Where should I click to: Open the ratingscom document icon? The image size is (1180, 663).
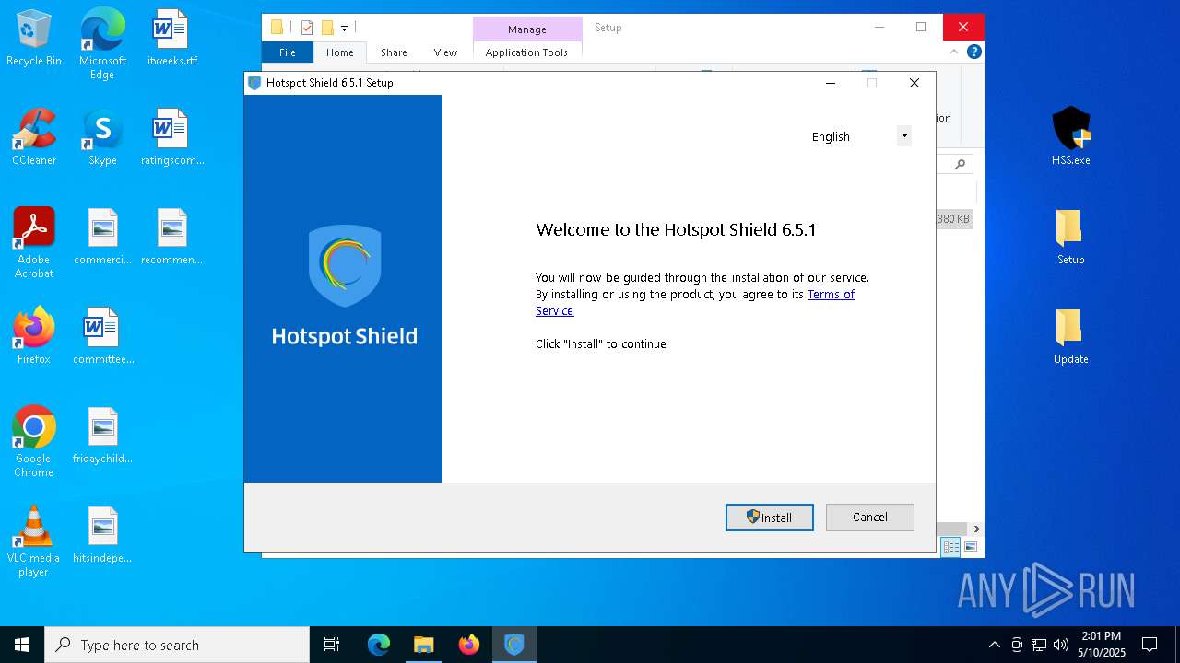[x=171, y=138]
